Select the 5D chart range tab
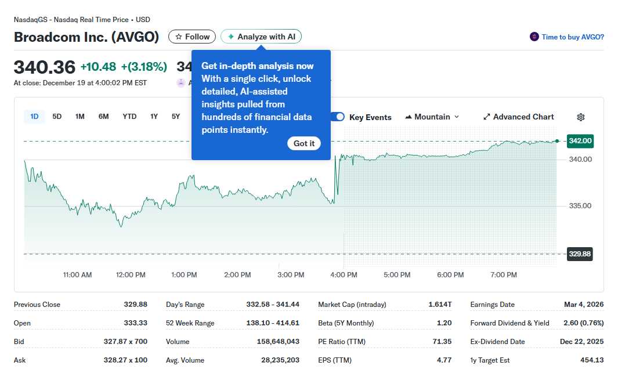This screenshot has width=618, height=369. (x=57, y=116)
